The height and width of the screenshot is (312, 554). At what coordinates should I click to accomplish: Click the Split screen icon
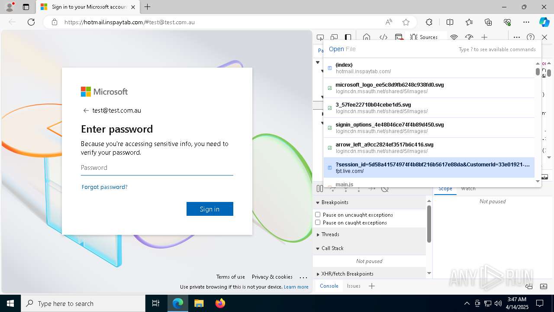(x=450, y=22)
